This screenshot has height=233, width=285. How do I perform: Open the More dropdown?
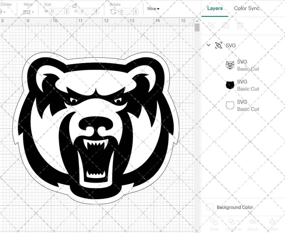point(153,9)
